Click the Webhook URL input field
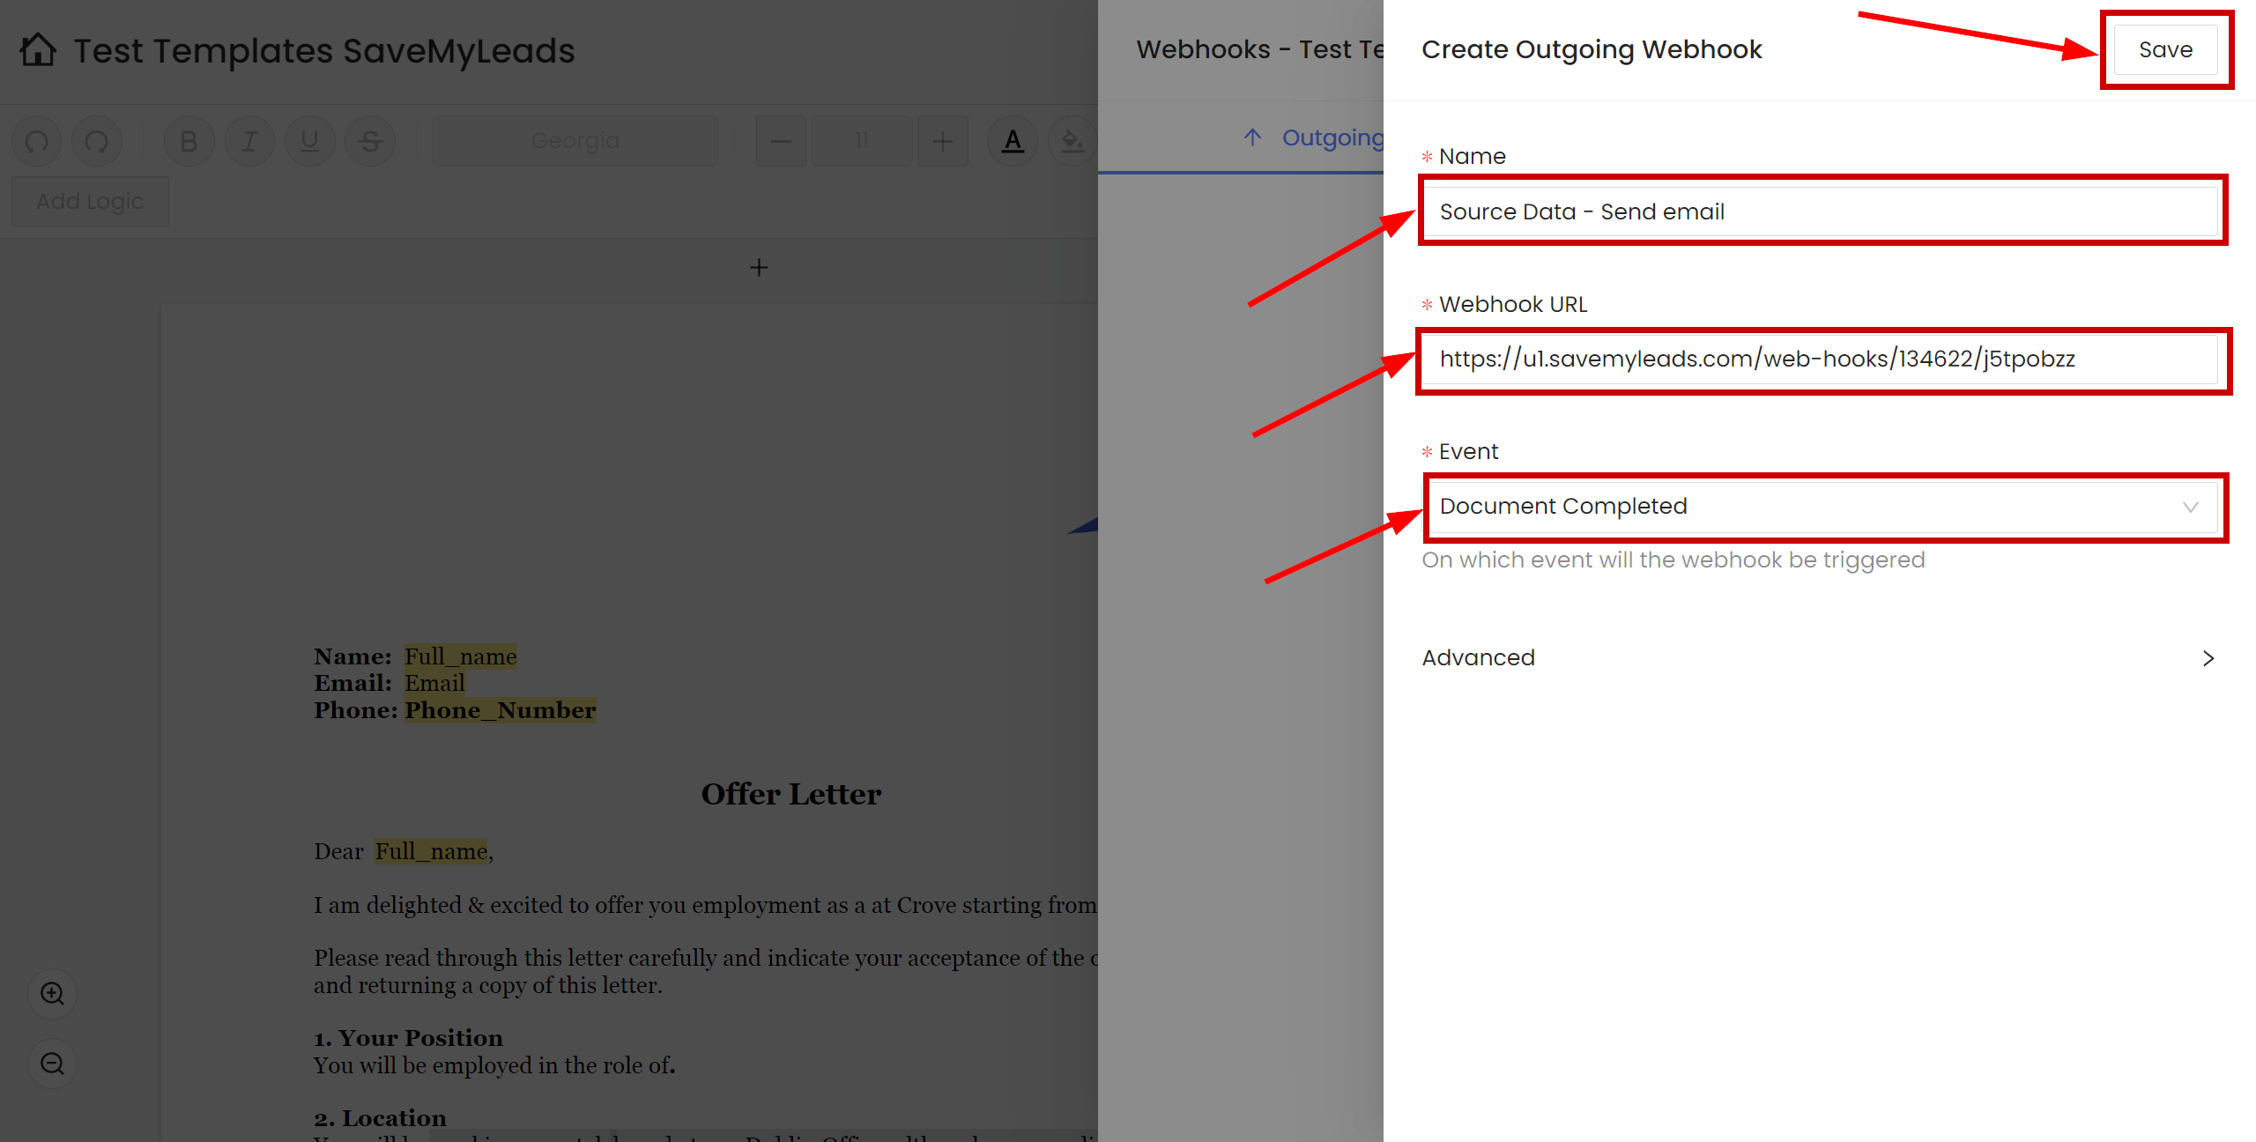The image size is (2256, 1142). click(1821, 359)
